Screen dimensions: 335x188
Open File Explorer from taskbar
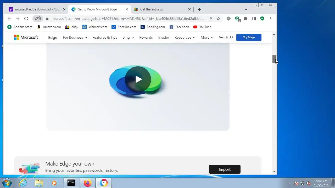click(x=39, y=183)
